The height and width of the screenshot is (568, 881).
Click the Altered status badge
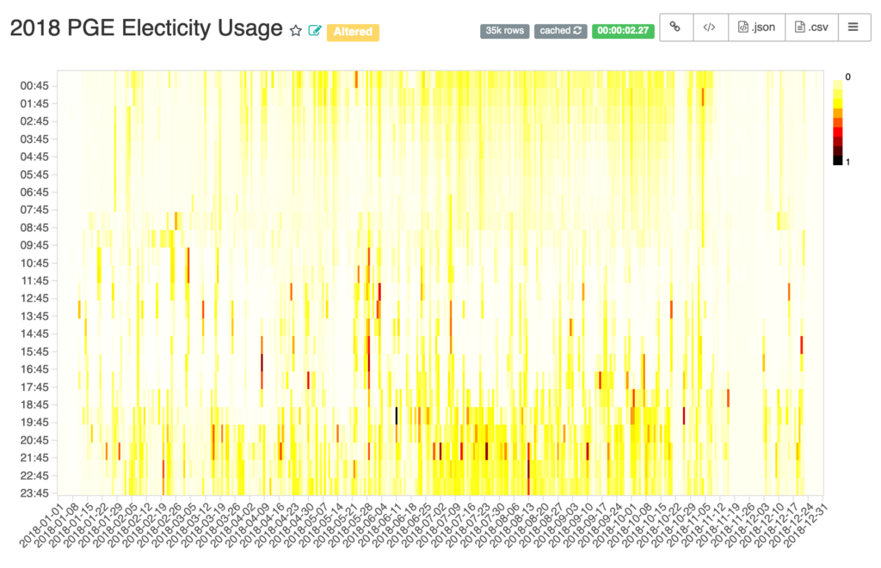pyautogui.click(x=353, y=32)
